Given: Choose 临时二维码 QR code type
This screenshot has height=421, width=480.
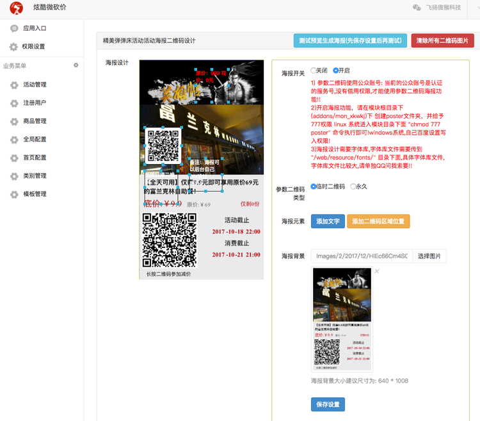Looking at the screenshot, I should (313, 186).
